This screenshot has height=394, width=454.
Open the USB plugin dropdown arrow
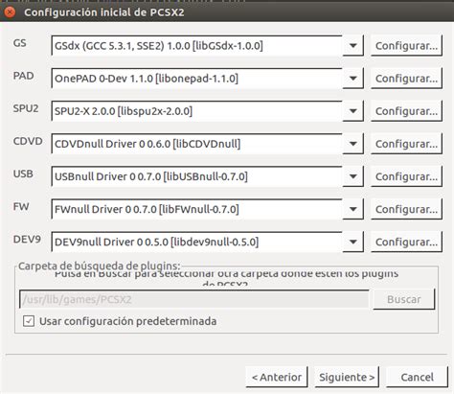click(352, 176)
